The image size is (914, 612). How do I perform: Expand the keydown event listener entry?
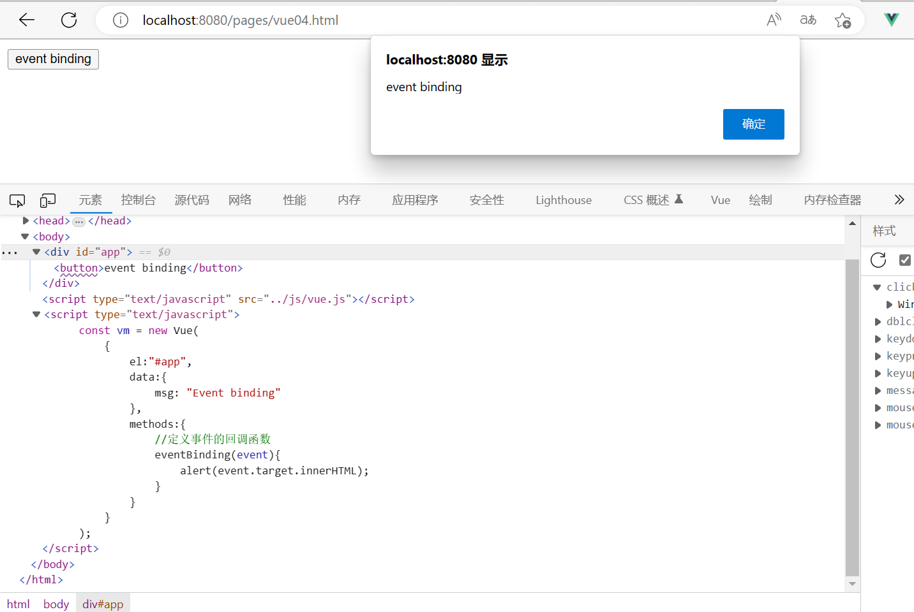tap(877, 339)
